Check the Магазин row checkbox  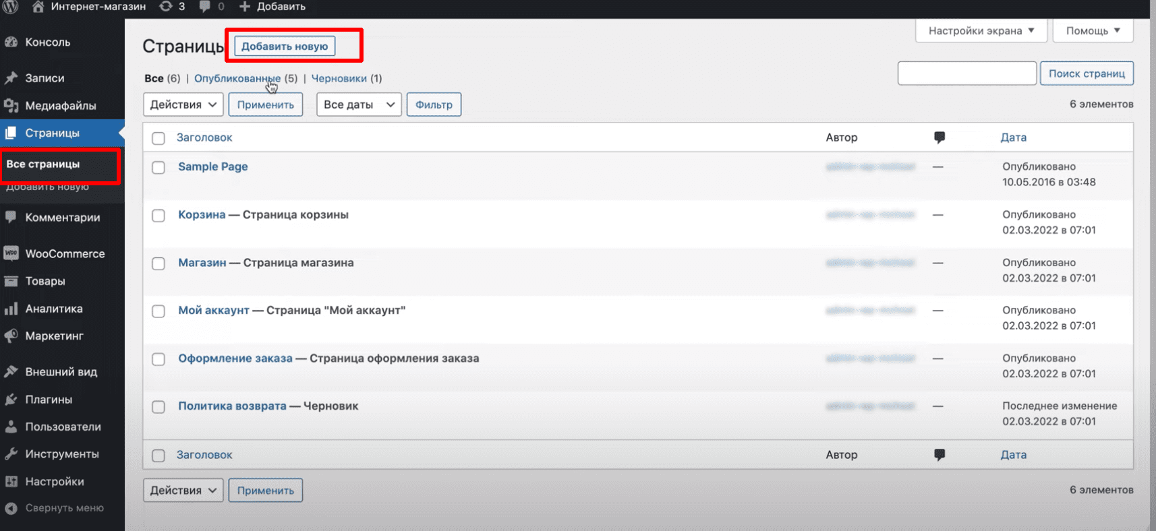click(158, 263)
